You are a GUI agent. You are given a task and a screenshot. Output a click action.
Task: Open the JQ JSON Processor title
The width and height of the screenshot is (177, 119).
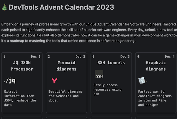click(22, 66)
